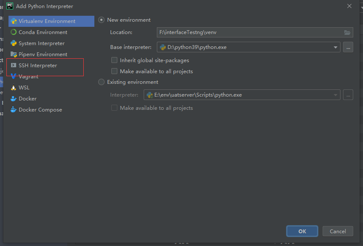Select Docker Compose in the list
Viewport: 363px width, 246px height.
tap(51, 110)
